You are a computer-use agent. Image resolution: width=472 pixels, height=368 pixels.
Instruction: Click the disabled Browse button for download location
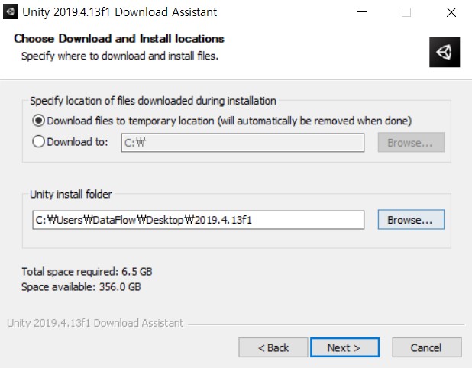click(x=411, y=142)
